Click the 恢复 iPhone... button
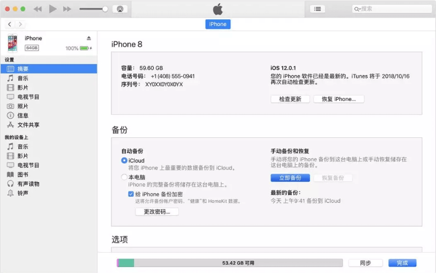Screen dimensions: 436x273 click(x=339, y=99)
